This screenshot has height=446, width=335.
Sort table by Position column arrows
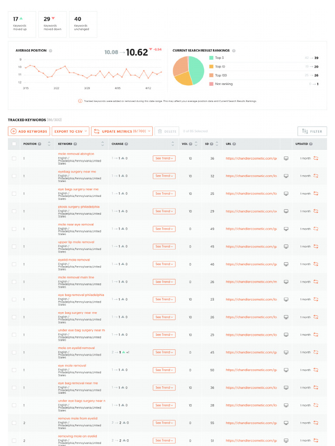pos(49,144)
